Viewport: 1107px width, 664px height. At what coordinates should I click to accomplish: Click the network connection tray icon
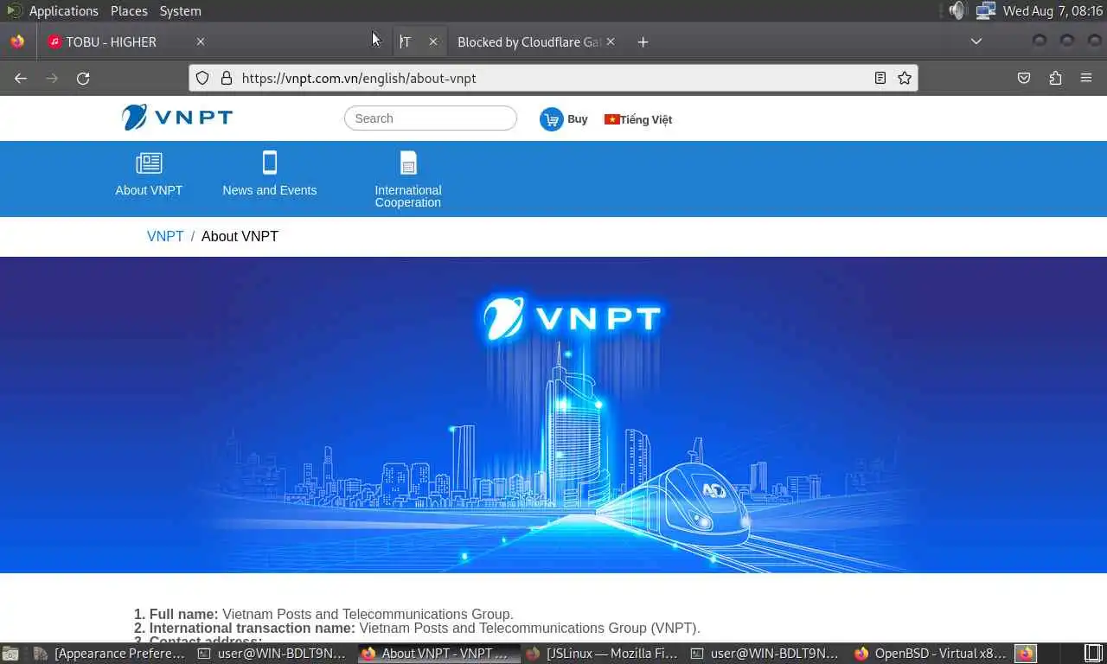point(985,10)
